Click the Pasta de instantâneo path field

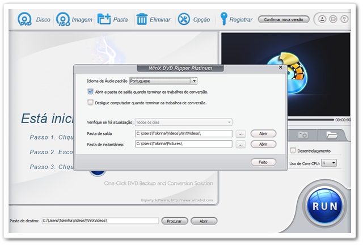[x=184, y=144]
